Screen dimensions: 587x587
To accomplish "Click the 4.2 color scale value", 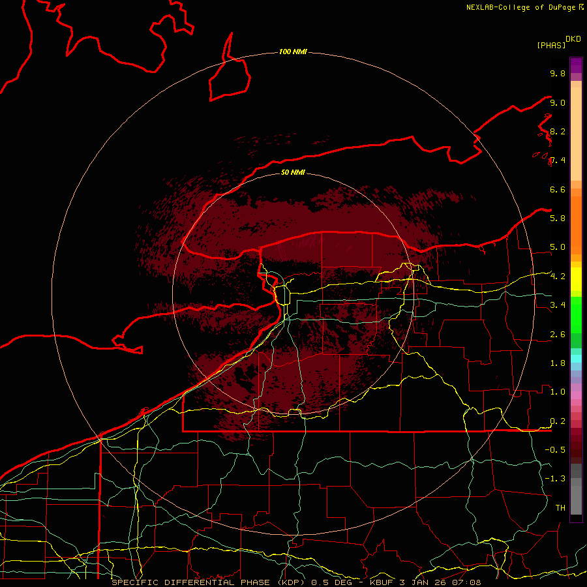I will point(558,277).
